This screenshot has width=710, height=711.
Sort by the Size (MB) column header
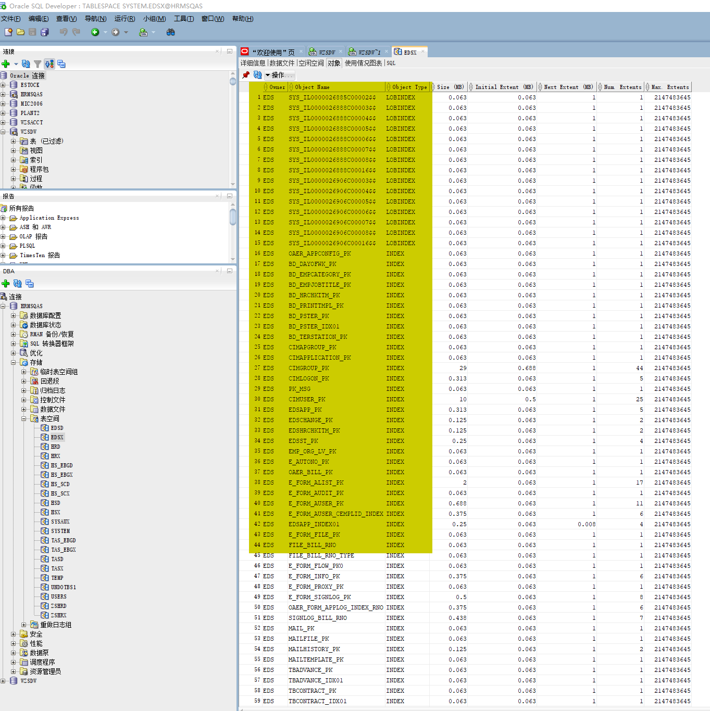point(450,87)
